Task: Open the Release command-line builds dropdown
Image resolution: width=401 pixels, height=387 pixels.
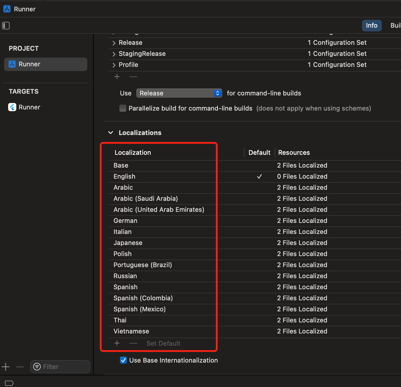Action: pyautogui.click(x=179, y=93)
